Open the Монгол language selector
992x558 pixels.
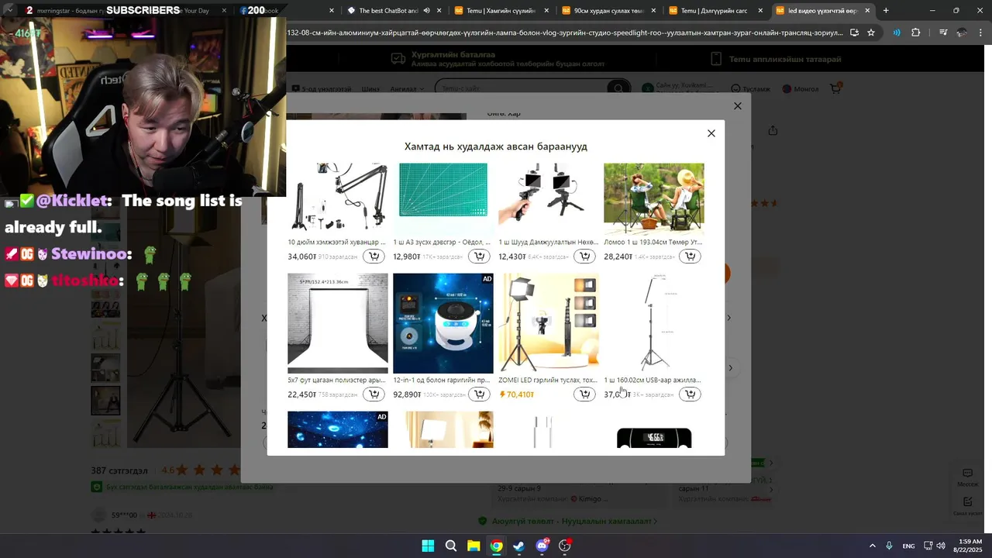click(x=801, y=88)
